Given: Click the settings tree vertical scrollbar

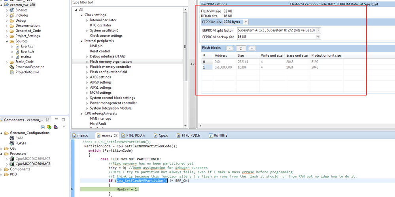Looking at the screenshot, I should 185,46.
